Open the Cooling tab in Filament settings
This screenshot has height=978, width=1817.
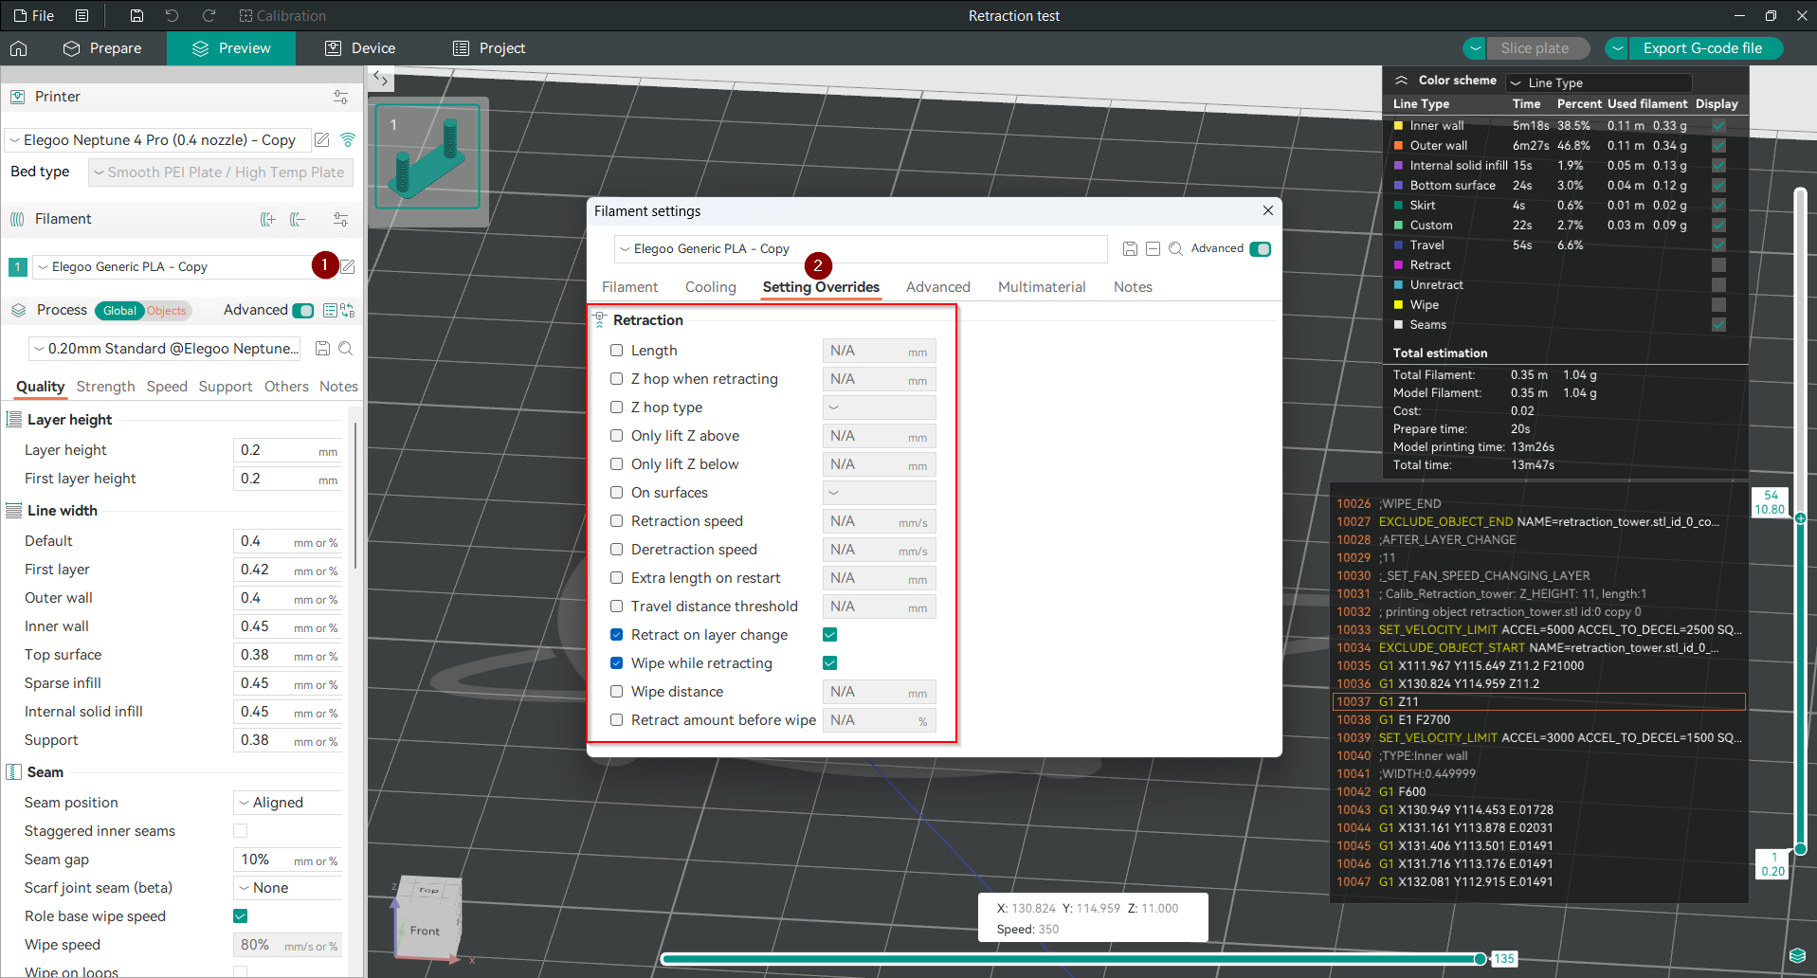711,287
